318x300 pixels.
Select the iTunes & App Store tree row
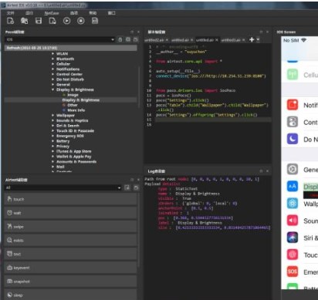click(x=74, y=151)
